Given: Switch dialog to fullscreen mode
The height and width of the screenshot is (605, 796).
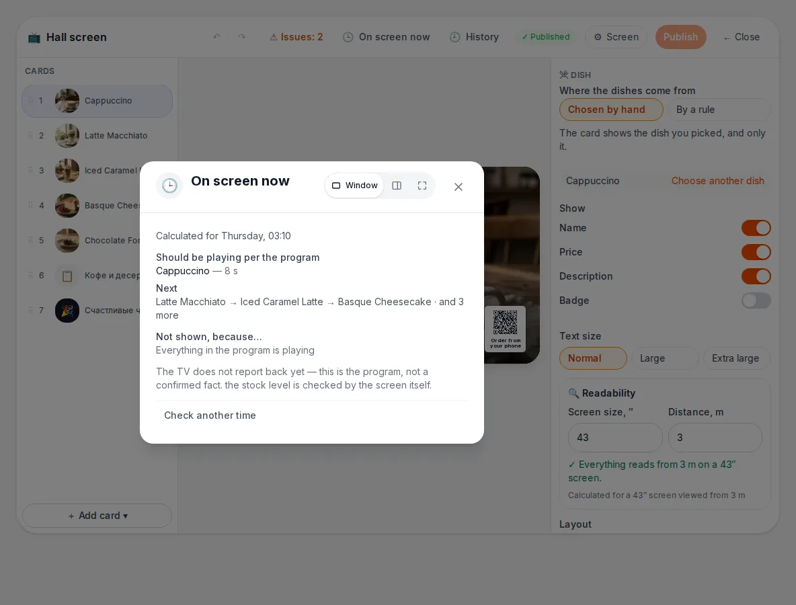Looking at the screenshot, I should tap(422, 186).
